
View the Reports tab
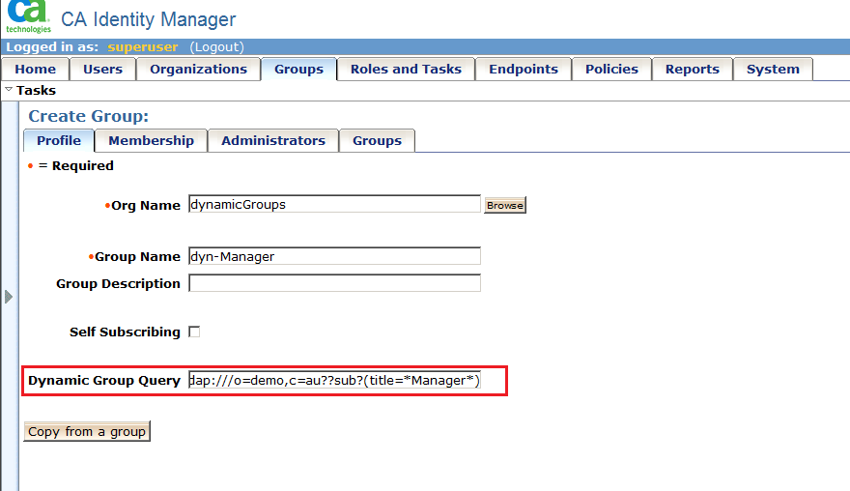(x=692, y=69)
